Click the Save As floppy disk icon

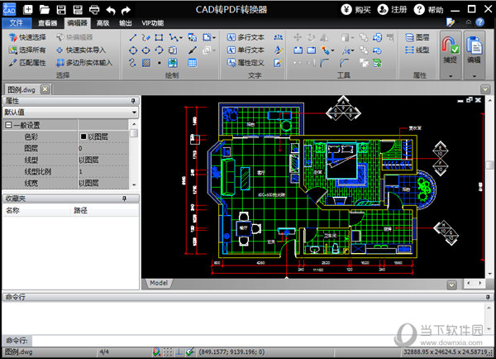(x=78, y=10)
